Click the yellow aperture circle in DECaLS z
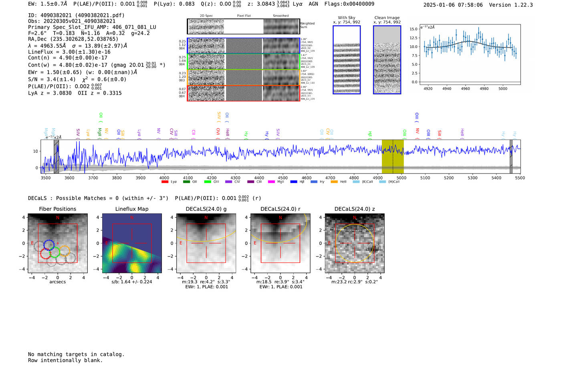 [x=355, y=243]
